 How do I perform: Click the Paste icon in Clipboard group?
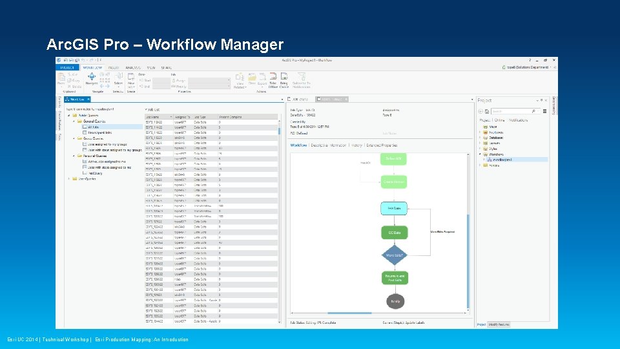61,76
